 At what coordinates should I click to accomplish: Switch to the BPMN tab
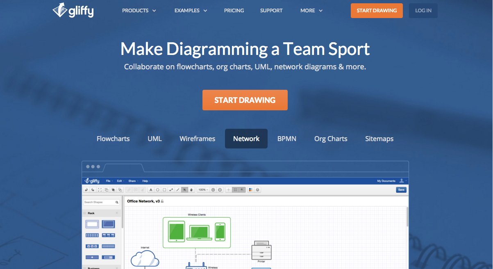click(x=287, y=139)
